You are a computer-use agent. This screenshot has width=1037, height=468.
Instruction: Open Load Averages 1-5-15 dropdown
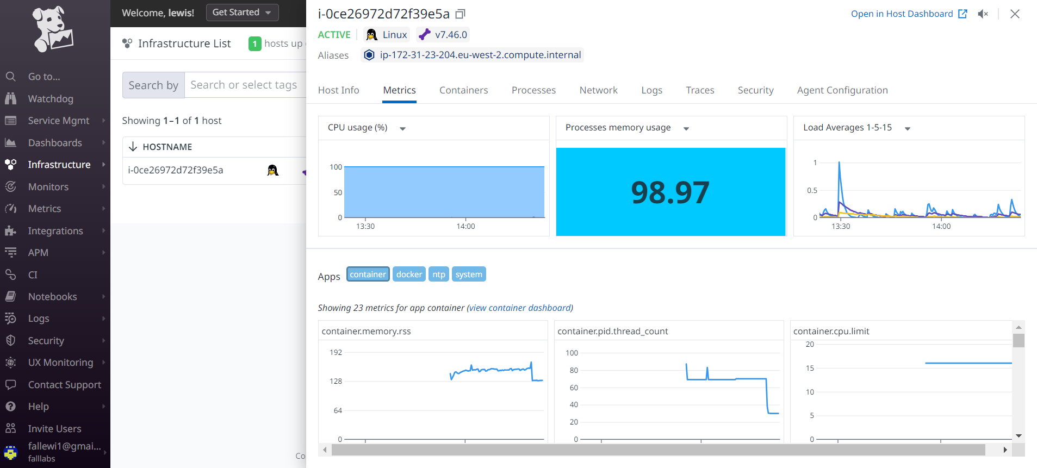click(908, 129)
